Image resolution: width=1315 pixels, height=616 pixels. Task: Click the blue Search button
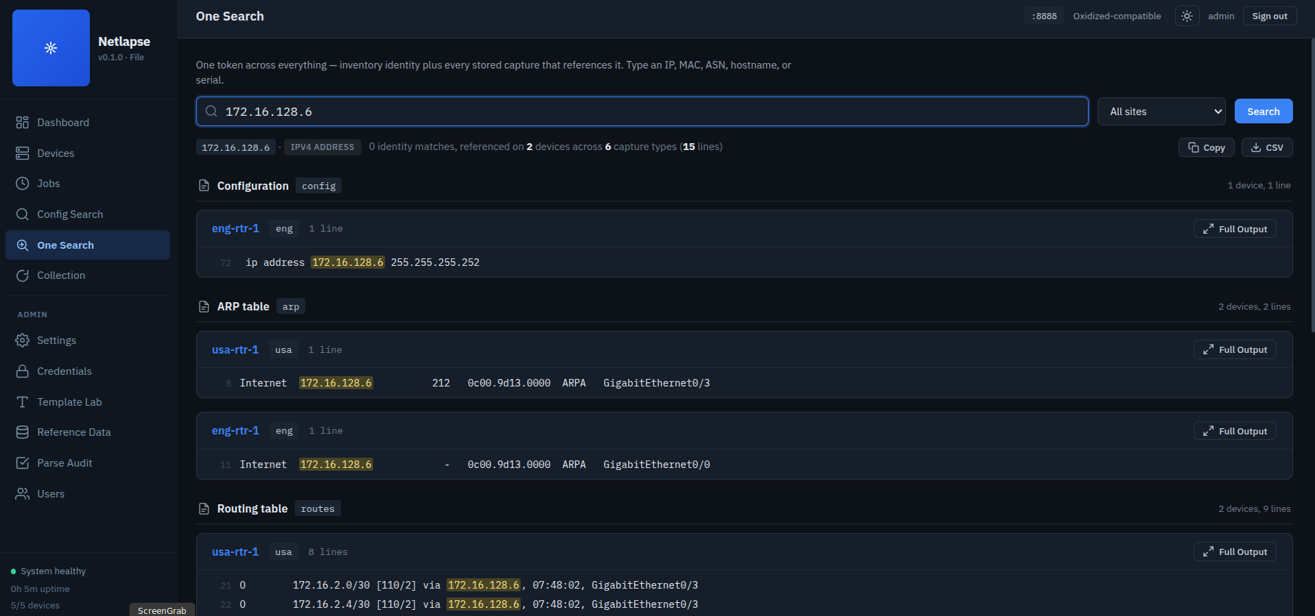[x=1264, y=112]
